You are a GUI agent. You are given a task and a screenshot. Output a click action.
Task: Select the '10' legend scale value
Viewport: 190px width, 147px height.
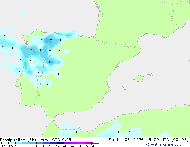(37, 146)
